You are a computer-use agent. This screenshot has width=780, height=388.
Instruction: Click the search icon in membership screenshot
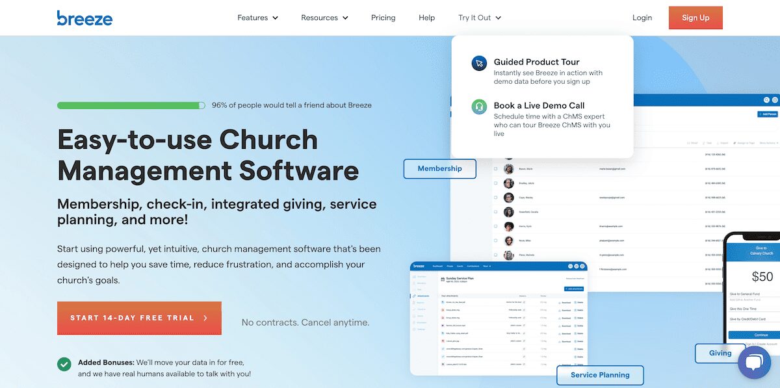click(x=766, y=100)
